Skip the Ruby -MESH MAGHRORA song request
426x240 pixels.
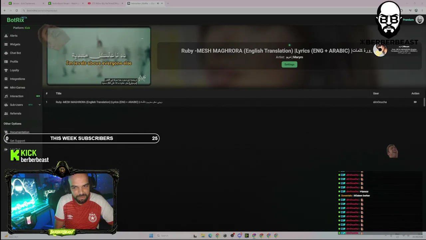tap(415, 102)
